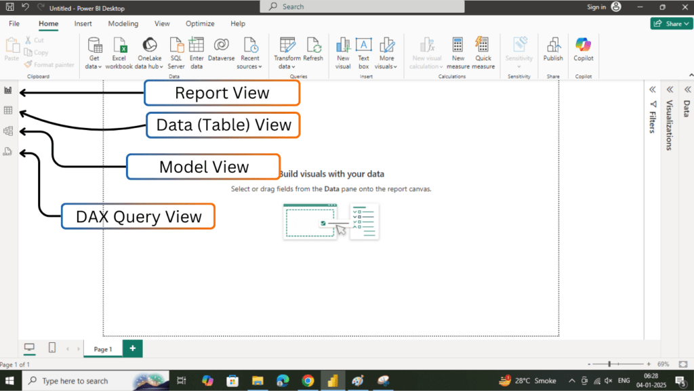Click the Save icon in title bar
This screenshot has height=391, width=694.
9,7
